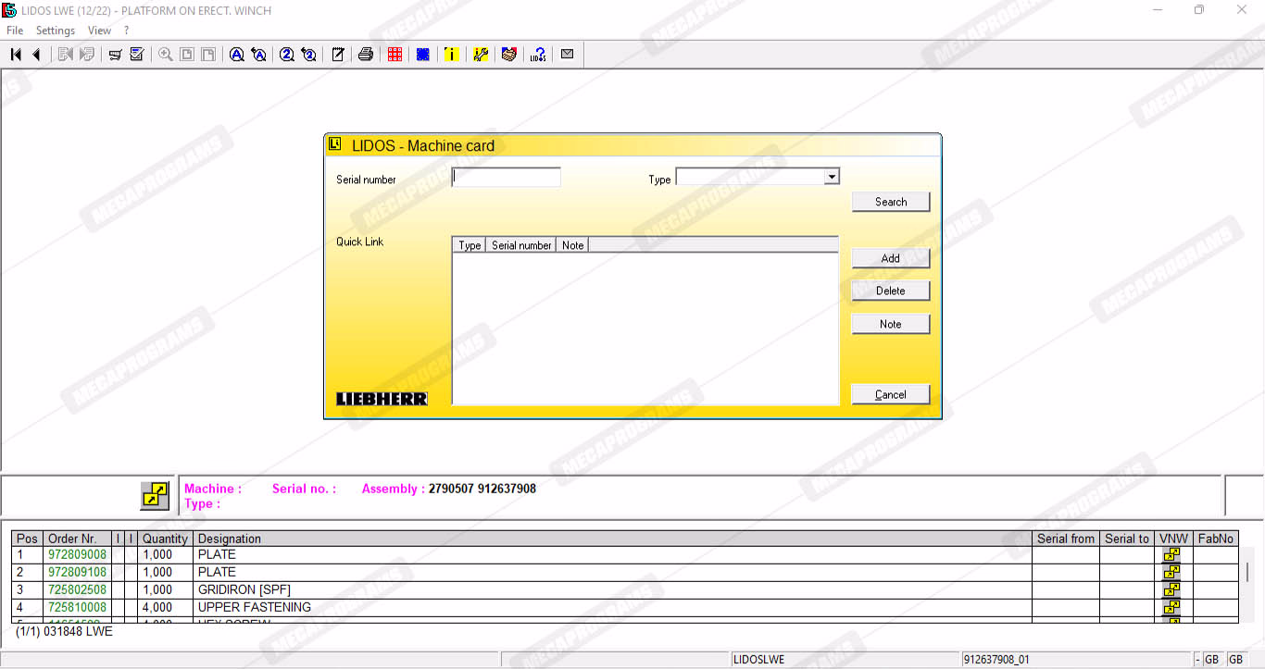Click the Quick Link Note column header

[573, 245]
